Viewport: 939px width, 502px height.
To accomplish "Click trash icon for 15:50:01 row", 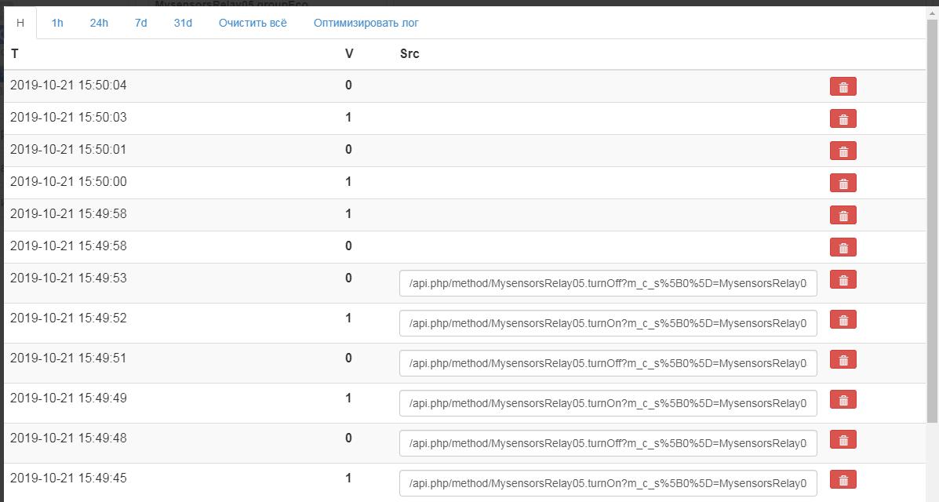I will click(x=843, y=151).
